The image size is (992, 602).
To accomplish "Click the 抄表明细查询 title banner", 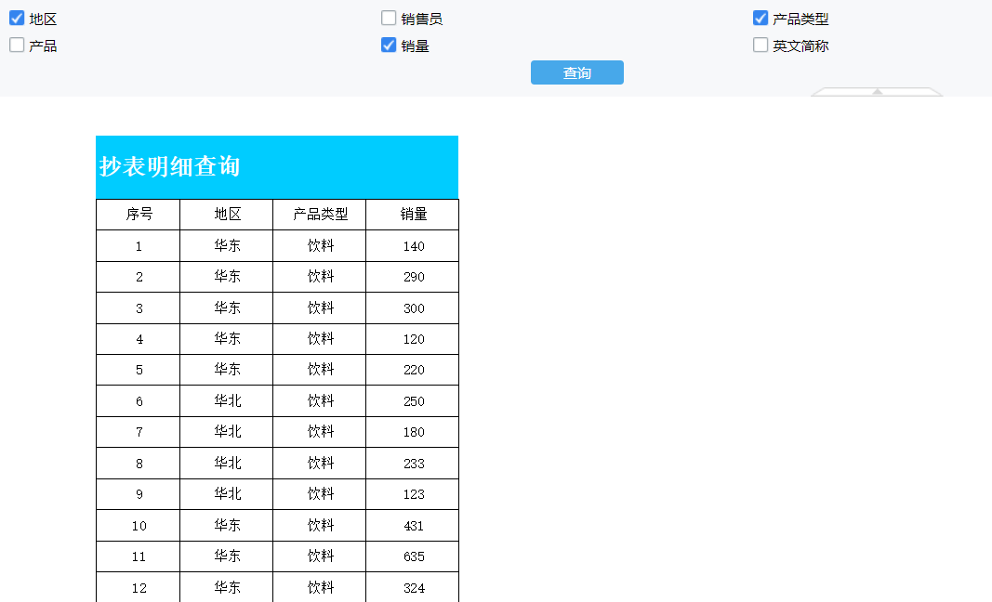I will (x=277, y=167).
